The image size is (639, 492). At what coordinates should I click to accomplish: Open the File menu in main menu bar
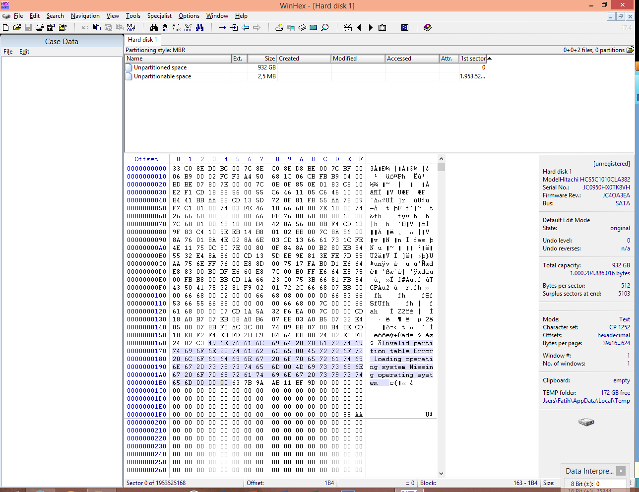point(18,16)
